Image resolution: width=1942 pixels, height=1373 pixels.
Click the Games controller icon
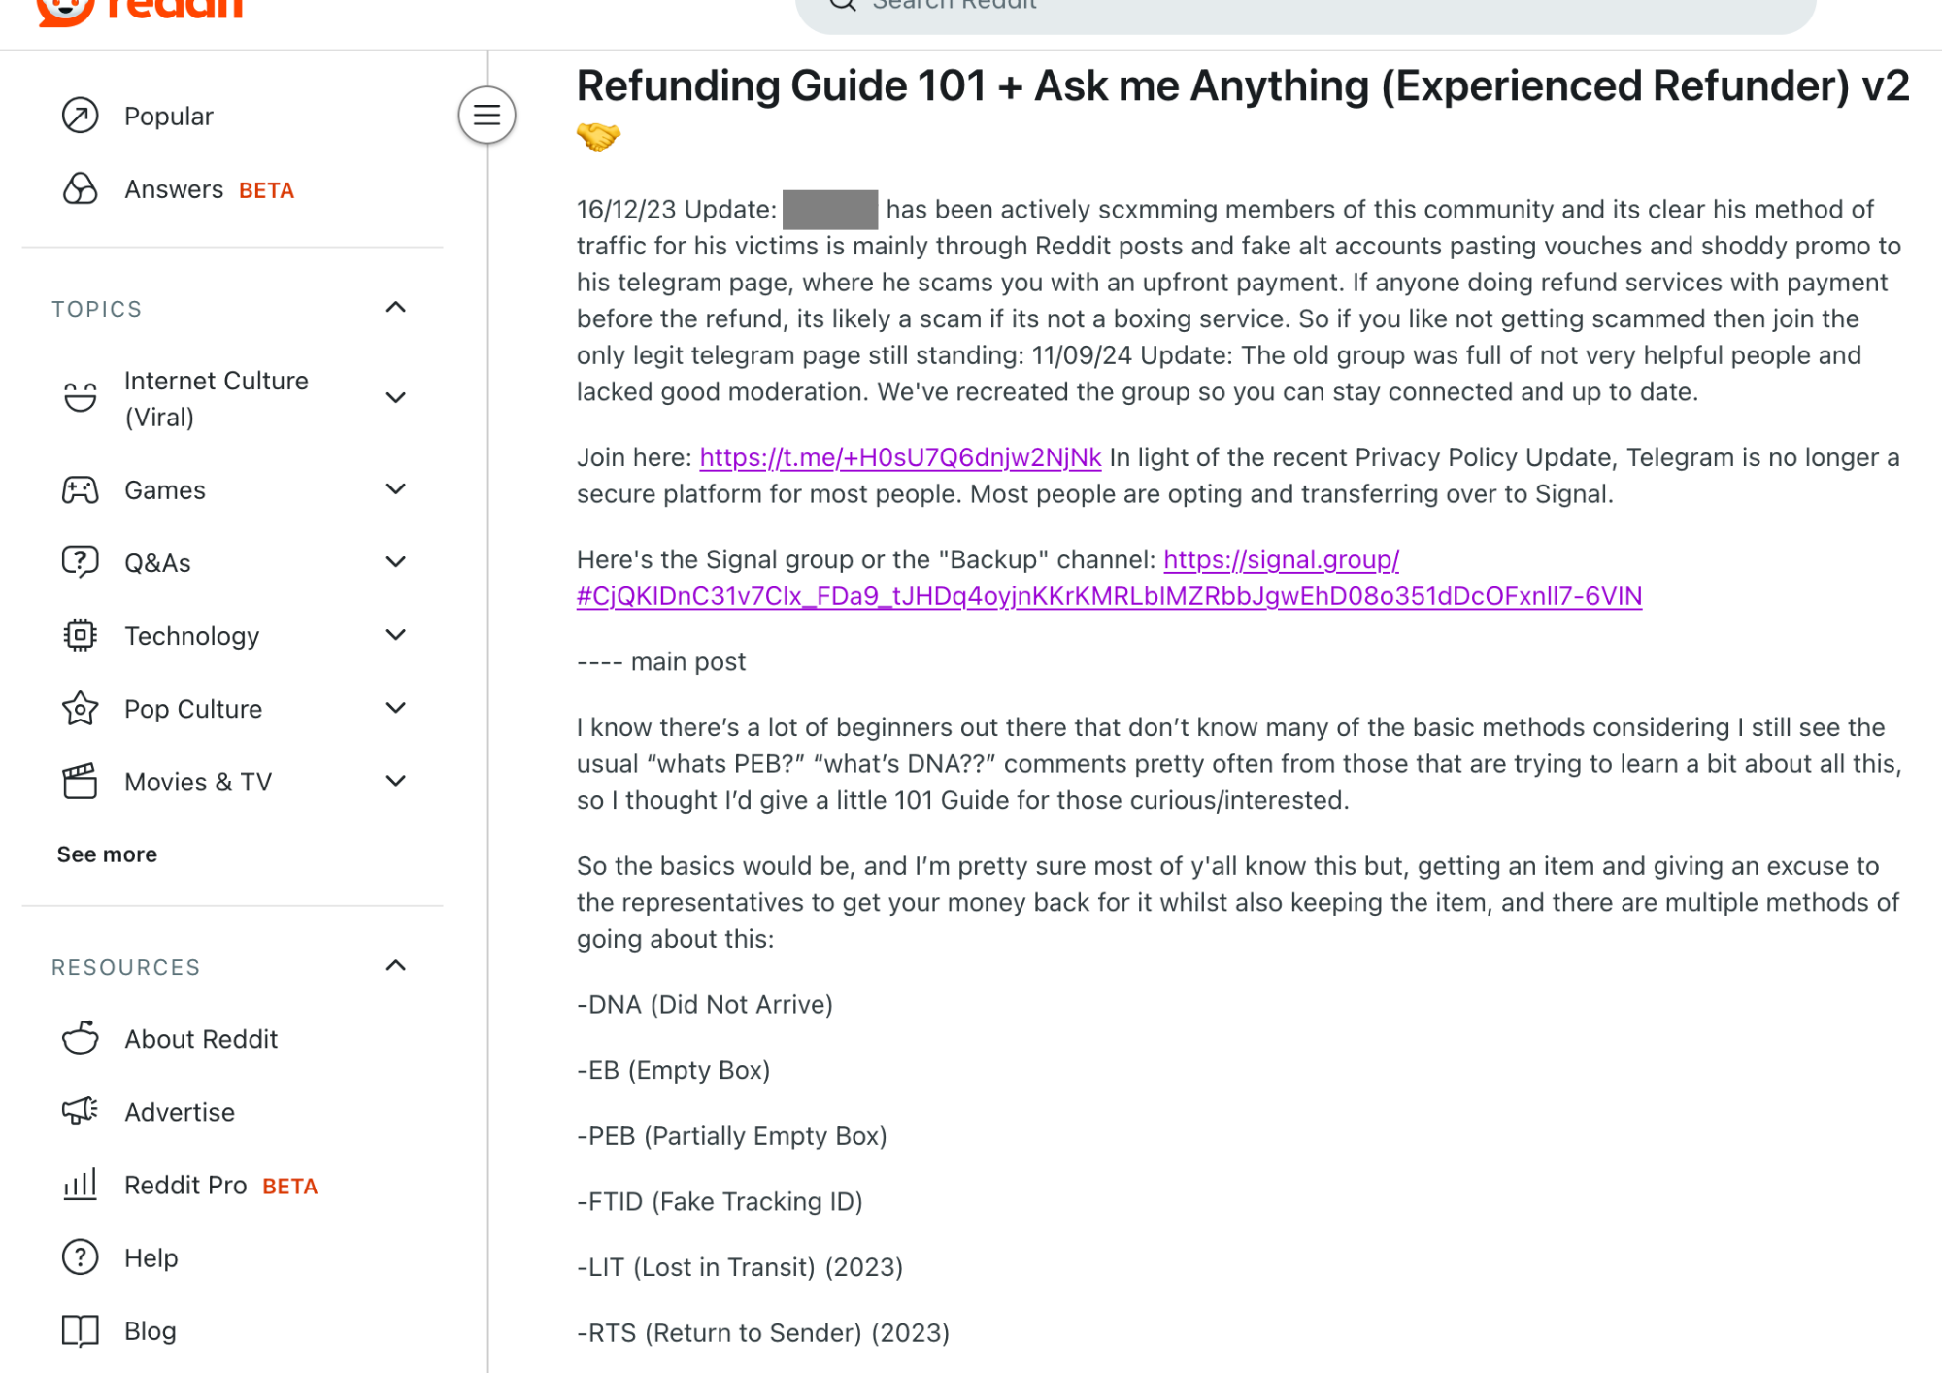click(x=80, y=490)
